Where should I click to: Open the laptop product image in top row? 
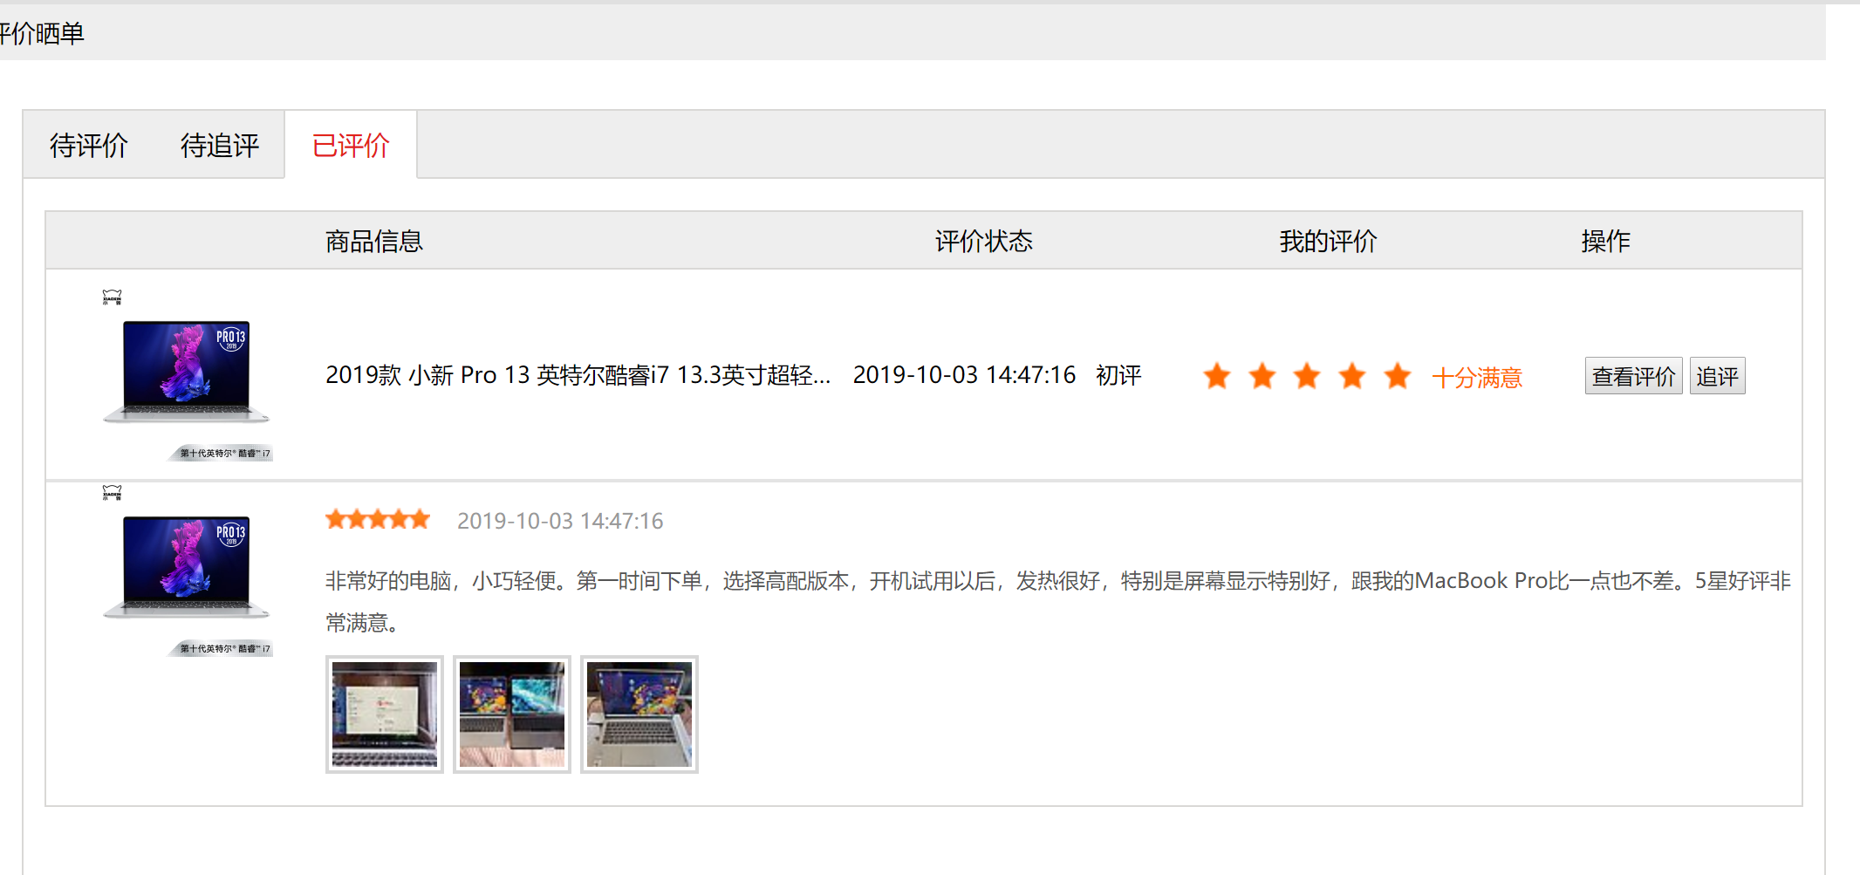(187, 374)
